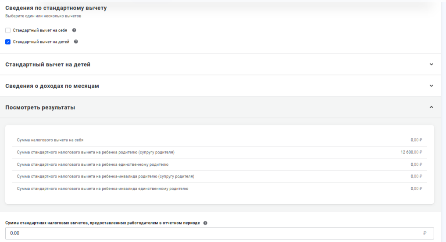Viewport: 446px width, 242px height.
Task: Click the ruble sign in the input field
Action: click(425, 233)
